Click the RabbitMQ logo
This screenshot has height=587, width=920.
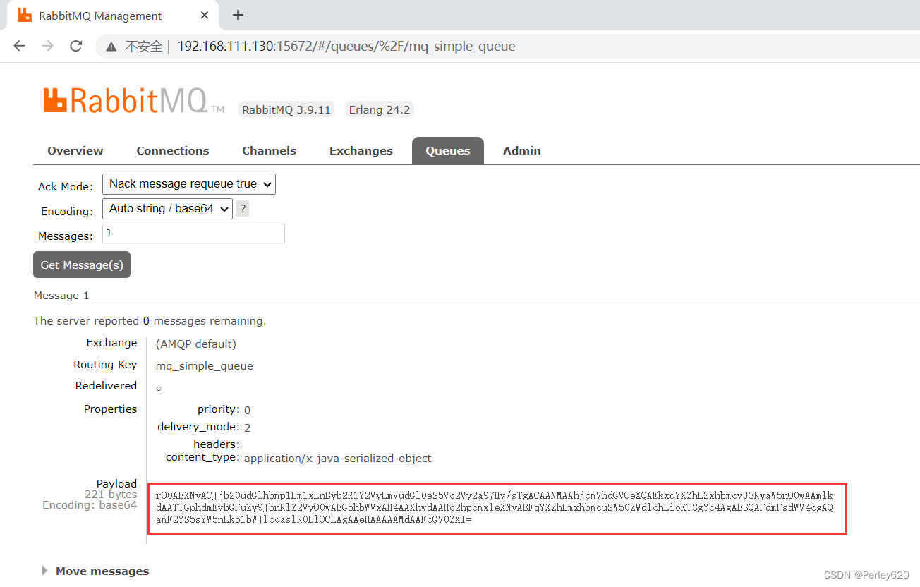(134, 100)
